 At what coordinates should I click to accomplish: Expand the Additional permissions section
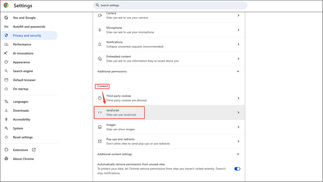[238, 71]
